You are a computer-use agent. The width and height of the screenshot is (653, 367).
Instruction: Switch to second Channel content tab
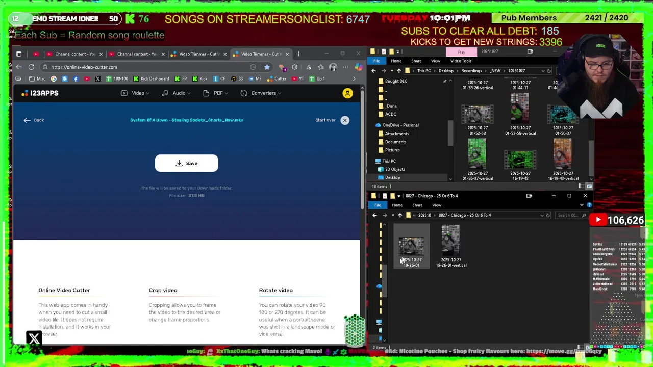coord(137,54)
